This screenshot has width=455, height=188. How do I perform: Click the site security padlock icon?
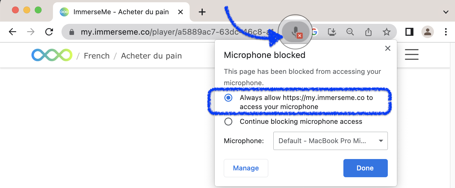coord(72,32)
